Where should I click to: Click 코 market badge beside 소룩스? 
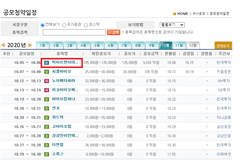point(47,154)
